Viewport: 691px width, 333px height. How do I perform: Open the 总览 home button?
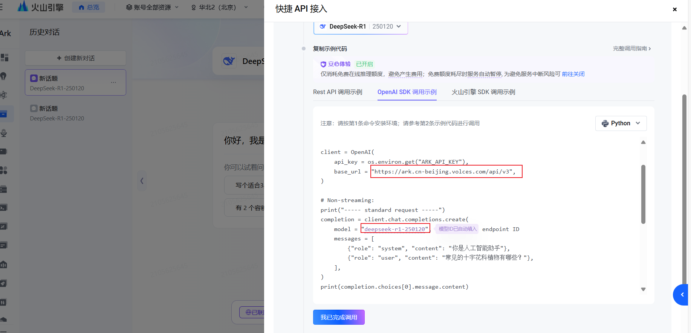coord(89,7)
